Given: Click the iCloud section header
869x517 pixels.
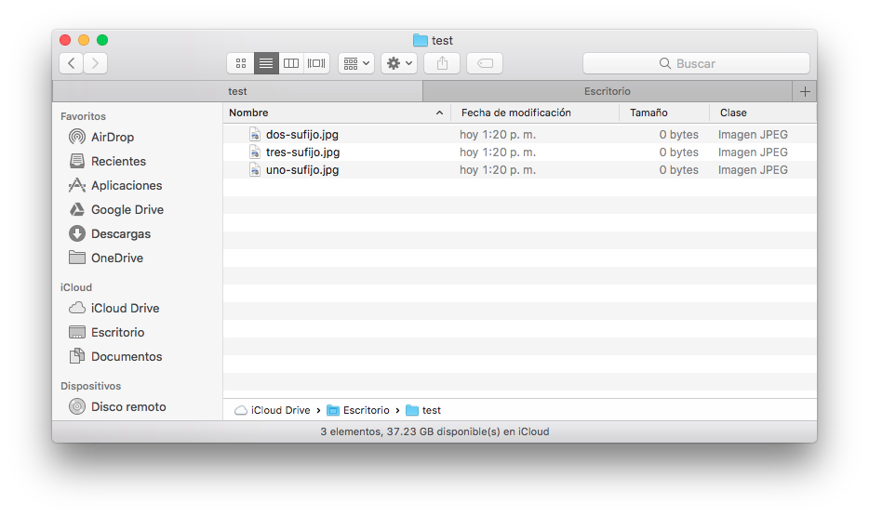Looking at the screenshot, I should (76, 287).
